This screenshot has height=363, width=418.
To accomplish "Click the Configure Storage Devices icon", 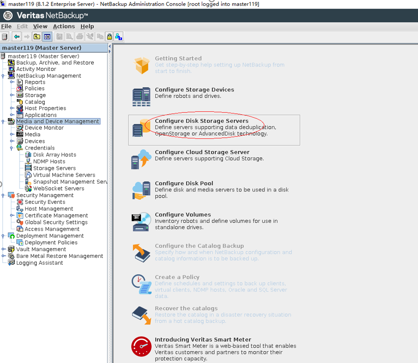I will click(141, 96).
